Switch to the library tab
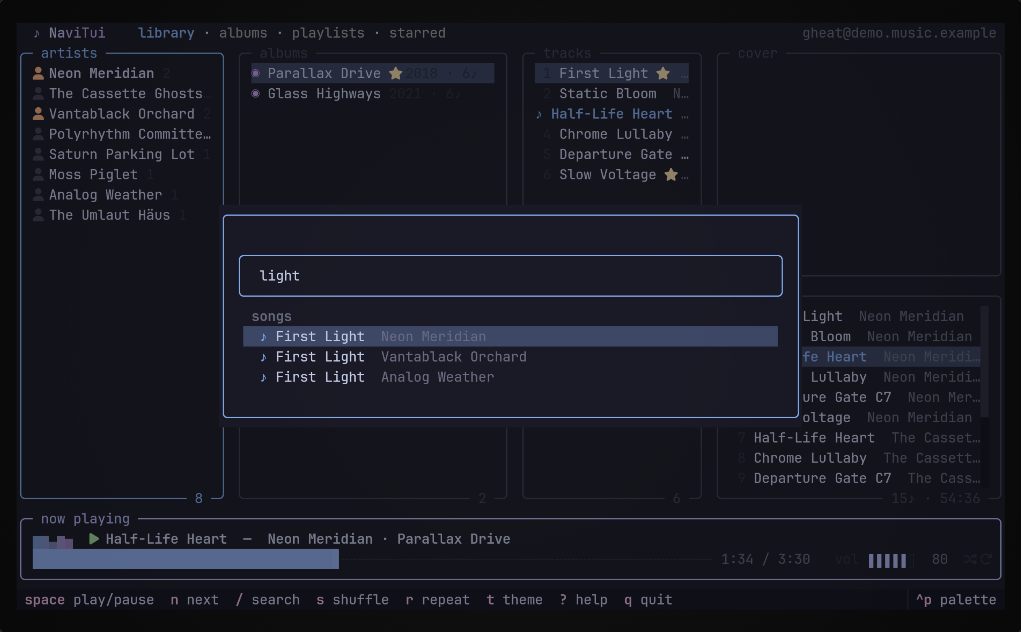The width and height of the screenshot is (1021, 632). (166, 33)
